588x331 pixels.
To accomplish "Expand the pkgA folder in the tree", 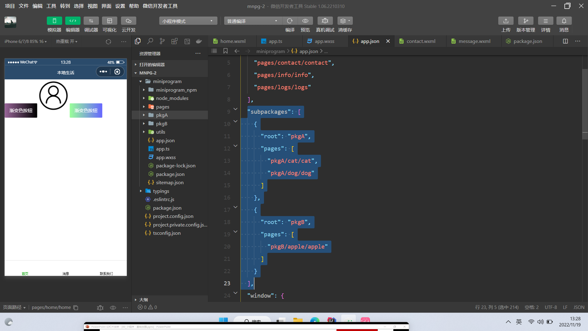I will pos(162,115).
